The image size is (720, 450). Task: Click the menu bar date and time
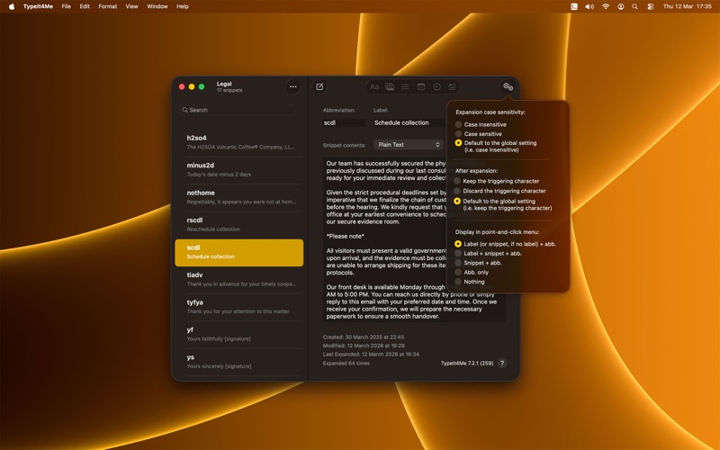coord(687,6)
